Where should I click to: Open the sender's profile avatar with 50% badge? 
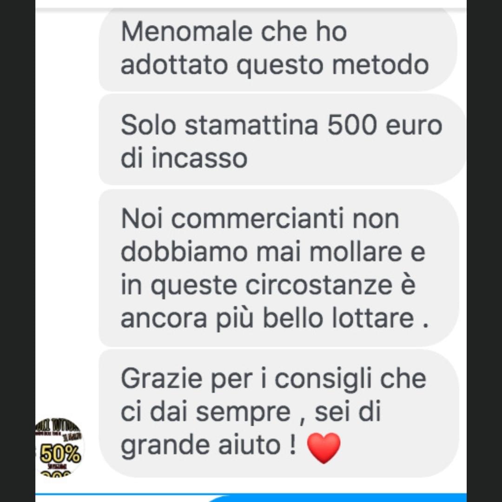59,447
